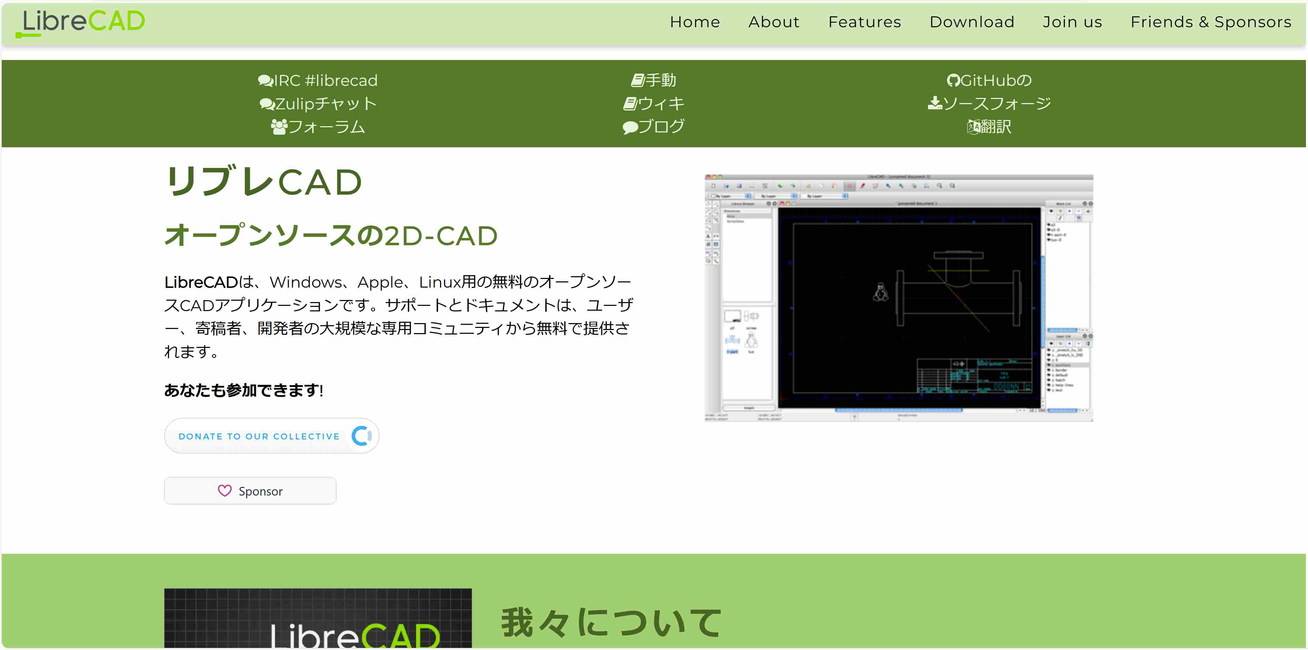Click the IRC chat bubble icon
The image size is (1308, 650).
tap(266, 80)
